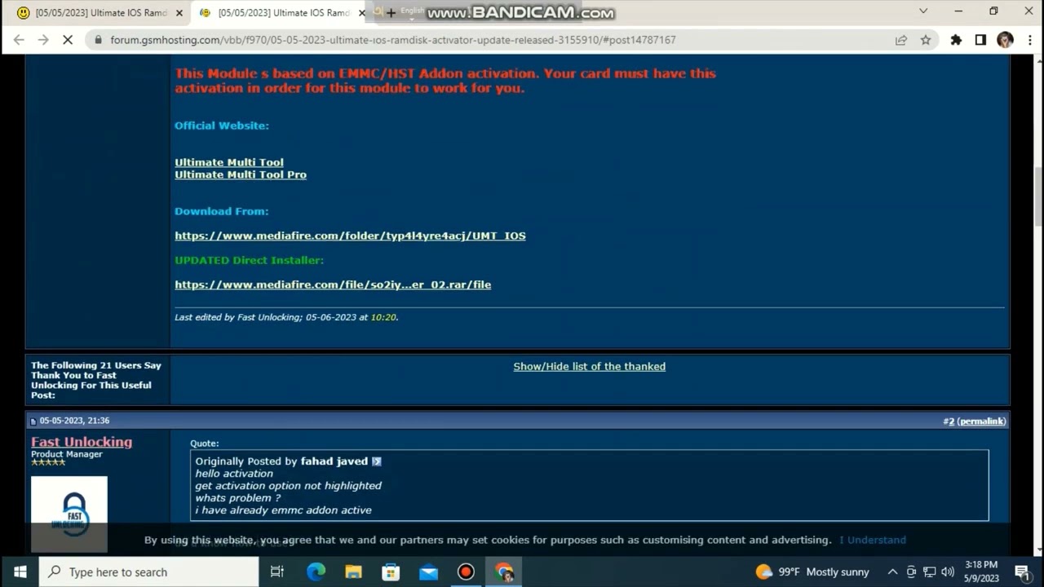Image resolution: width=1044 pixels, height=587 pixels.
Task: Click the post timestamp 05-05-2023, 21:36
Action: (x=74, y=421)
